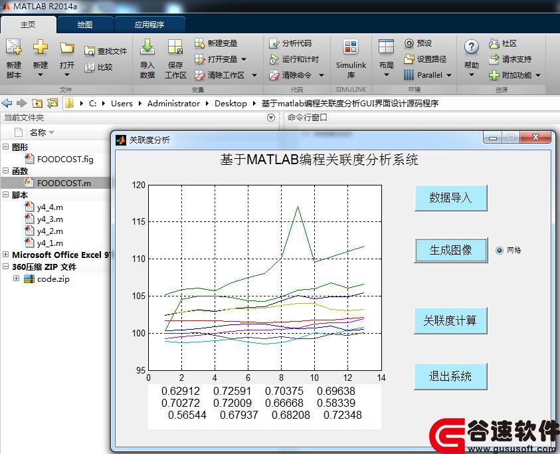Click the up one level folder icon
This screenshot has width=560, height=454.
click(37, 103)
